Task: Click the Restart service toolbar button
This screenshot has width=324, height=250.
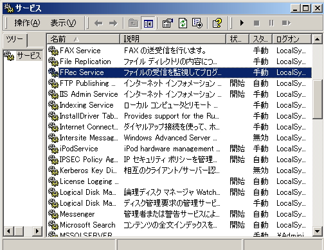Action: 286,23
